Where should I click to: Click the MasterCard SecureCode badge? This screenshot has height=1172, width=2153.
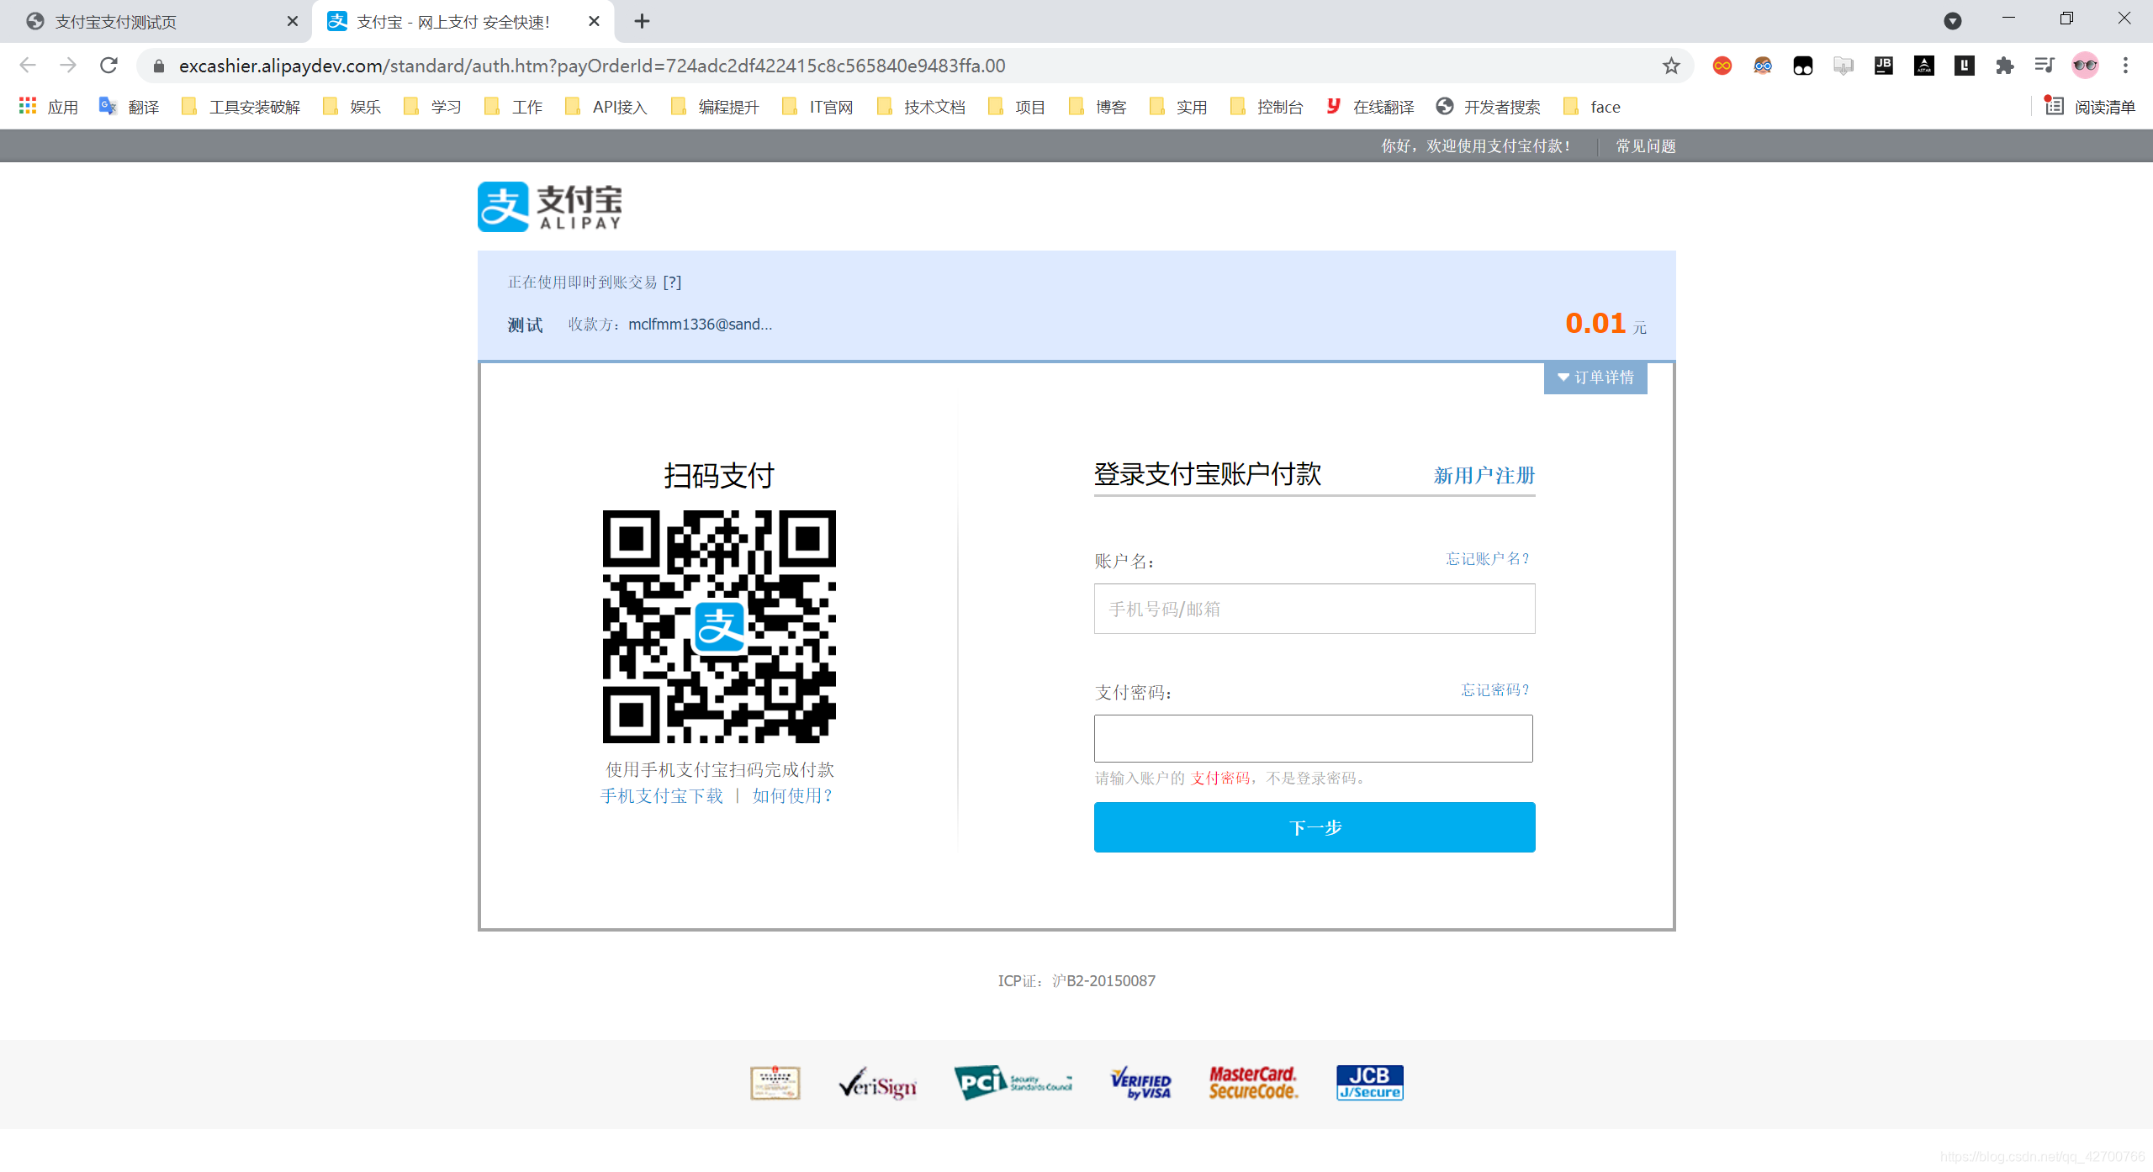click(x=1253, y=1083)
